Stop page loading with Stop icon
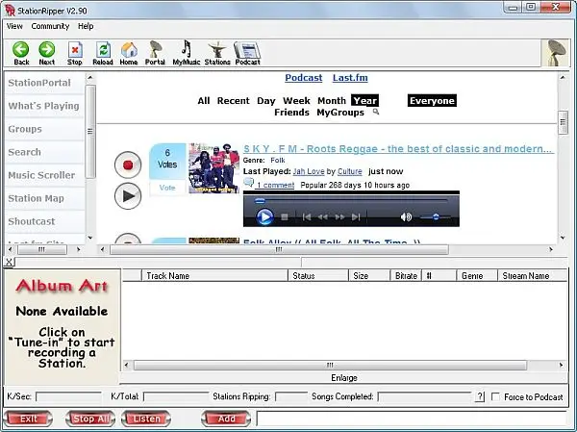 click(75, 53)
